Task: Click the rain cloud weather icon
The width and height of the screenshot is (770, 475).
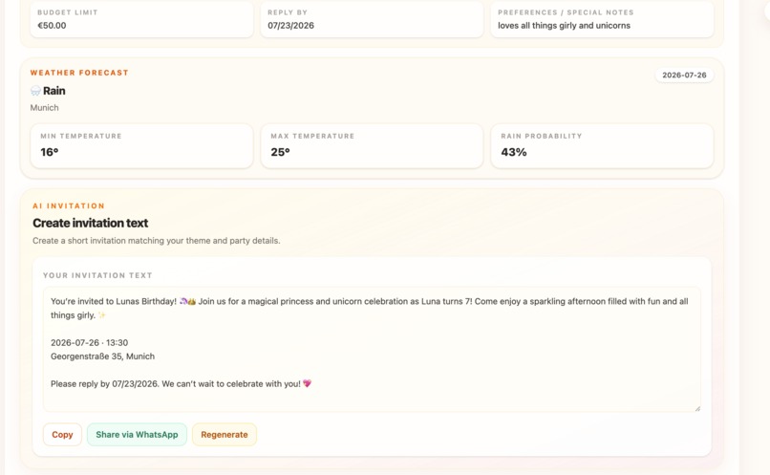Action: (35, 91)
